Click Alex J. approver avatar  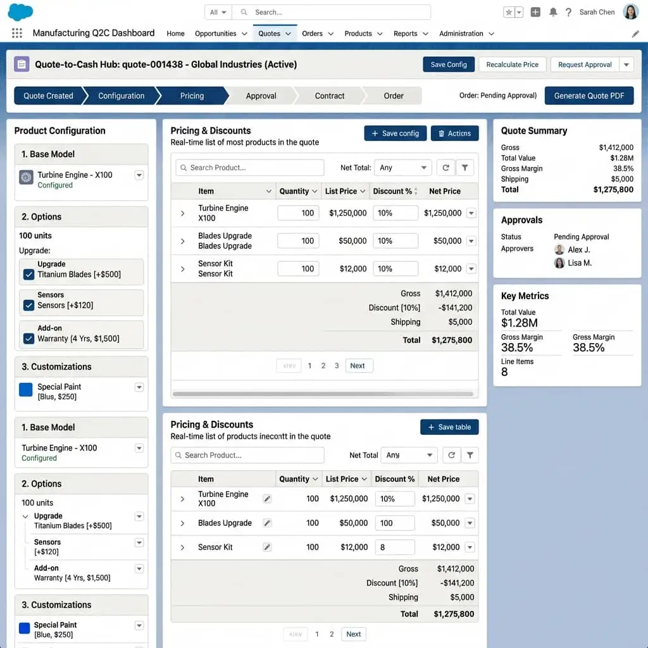pyautogui.click(x=559, y=249)
